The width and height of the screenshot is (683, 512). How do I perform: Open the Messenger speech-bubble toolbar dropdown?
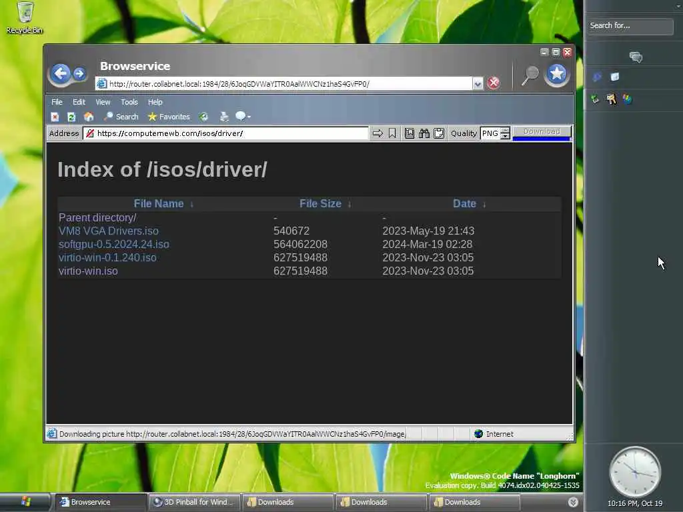click(243, 117)
